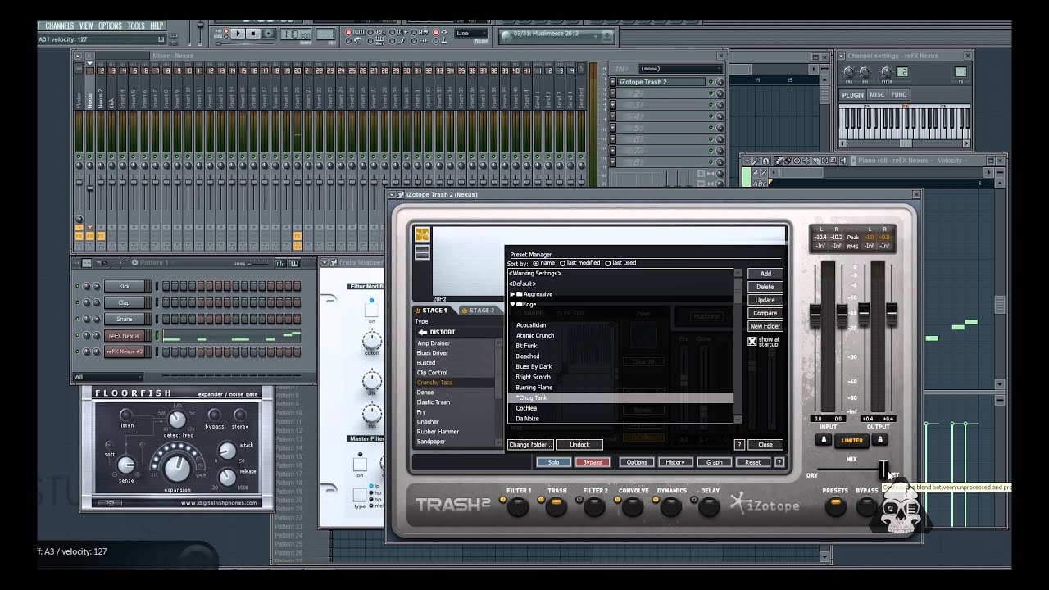Click the Presets button knob in Trash 2

pyautogui.click(x=835, y=507)
